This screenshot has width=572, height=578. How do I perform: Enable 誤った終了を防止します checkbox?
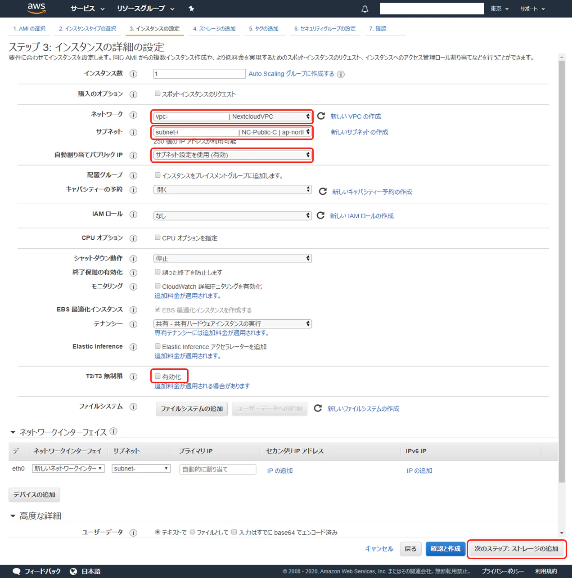coord(158,272)
